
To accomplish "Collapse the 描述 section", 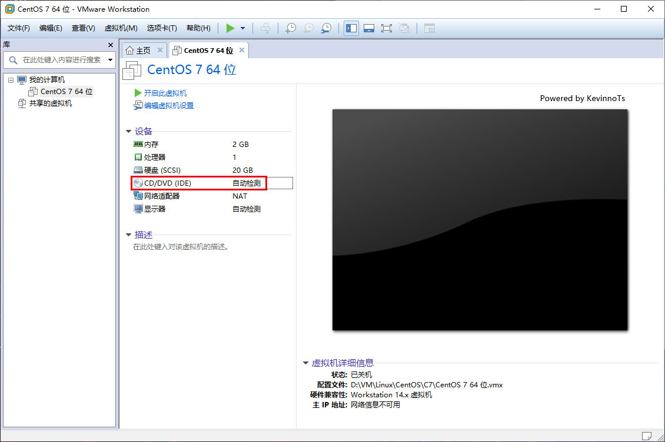I will coord(128,235).
